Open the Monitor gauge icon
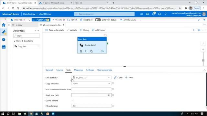The image size is (207, 116). (4, 39)
